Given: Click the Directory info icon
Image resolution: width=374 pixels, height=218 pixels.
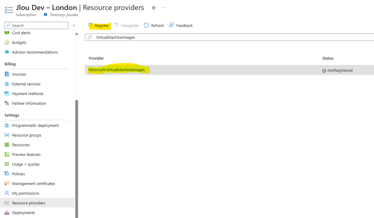Looking at the screenshot, I should point(46,15).
